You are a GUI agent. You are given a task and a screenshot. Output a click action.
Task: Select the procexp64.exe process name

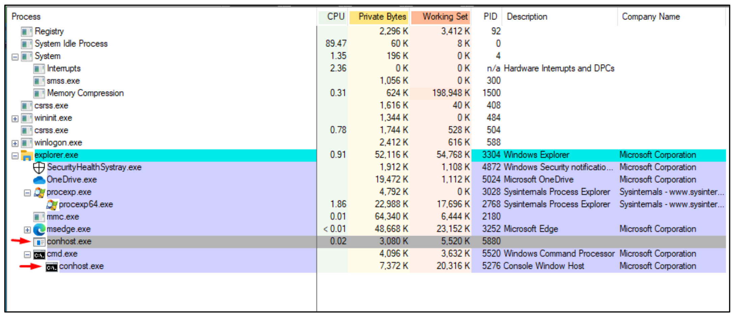86,204
